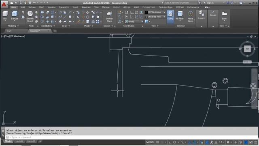Screen dimensions: 259x146
Task: Switch to the Surface ribbon tab
Action: click(32, 7)
